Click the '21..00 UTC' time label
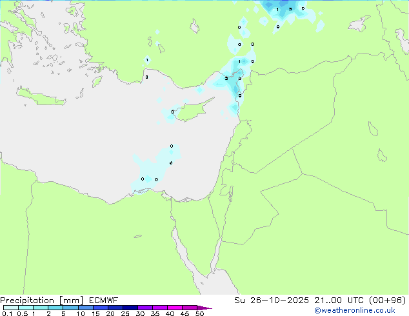Screen dimensions: 409x316 click(x=339, y=301)
